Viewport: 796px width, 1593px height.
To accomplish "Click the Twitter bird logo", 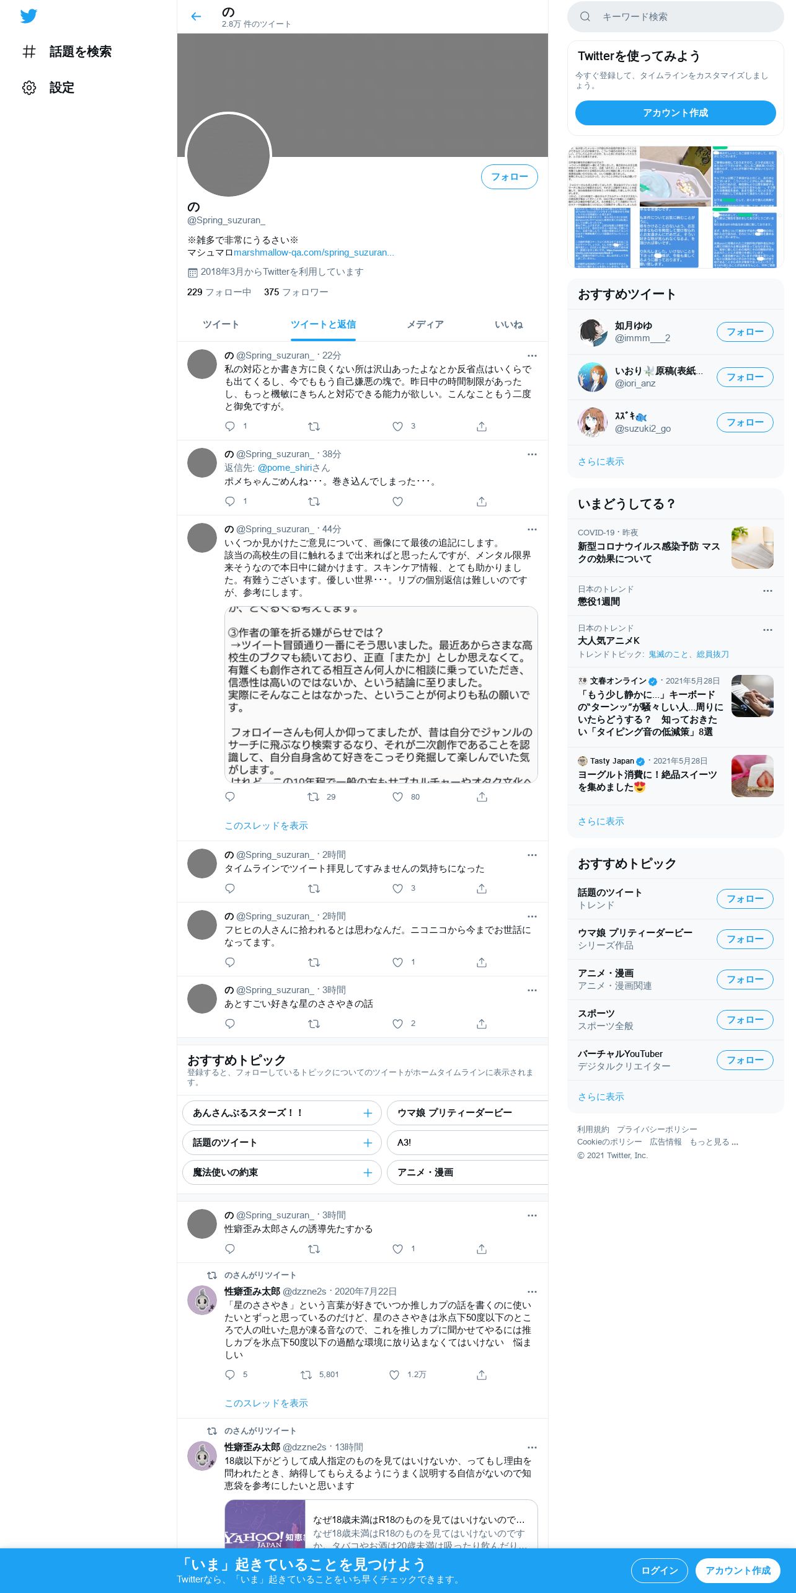I will (x=29, y=16).
